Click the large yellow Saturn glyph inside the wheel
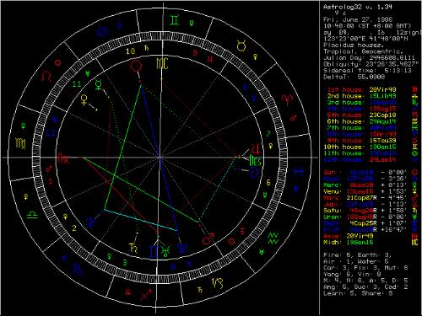 coord(133,247)
